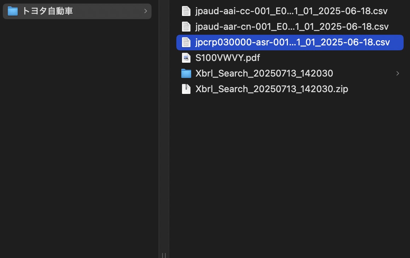Click the highlighted jpcrp030000-asr-001 CSV file icon
The width and height of the screenshot is (410, 258).
point(186,42)
